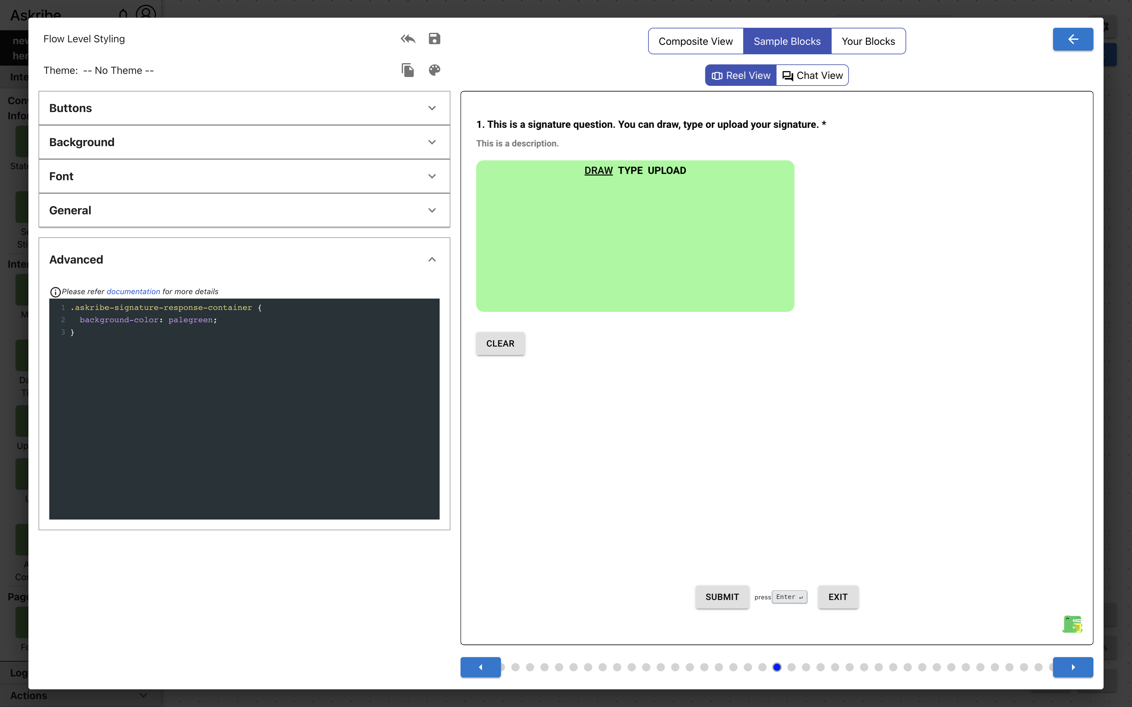1132x707 pixels.
Task: Click the copy theme icon
Action: 407,70
